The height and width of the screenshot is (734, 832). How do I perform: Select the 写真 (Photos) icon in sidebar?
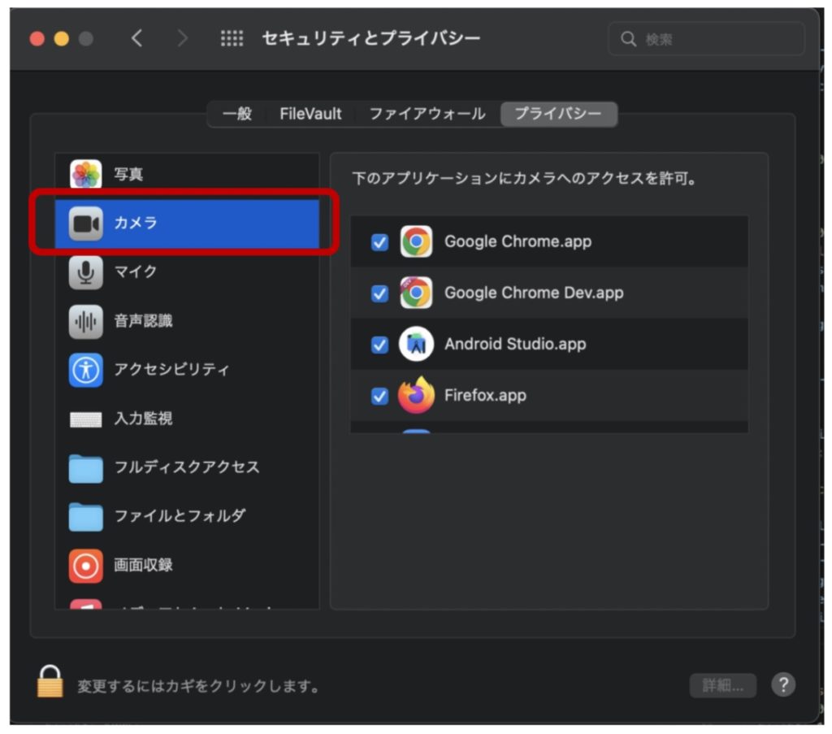tap(86, 174)
